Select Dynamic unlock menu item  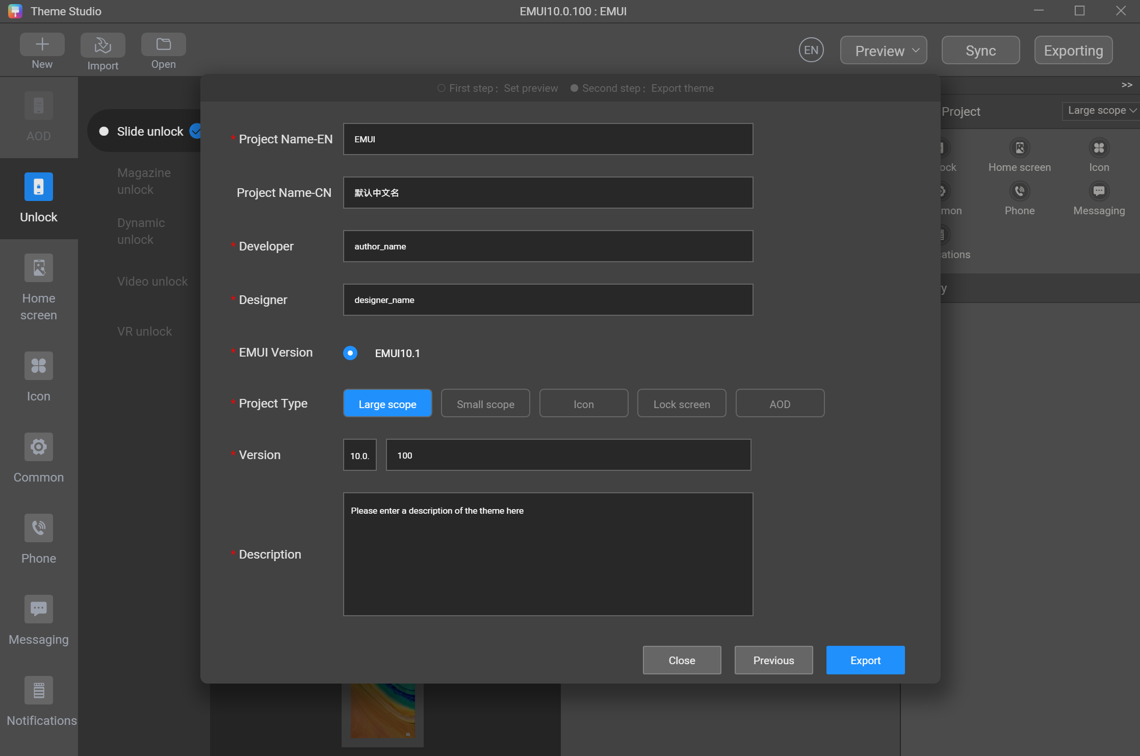pos(141,231)
